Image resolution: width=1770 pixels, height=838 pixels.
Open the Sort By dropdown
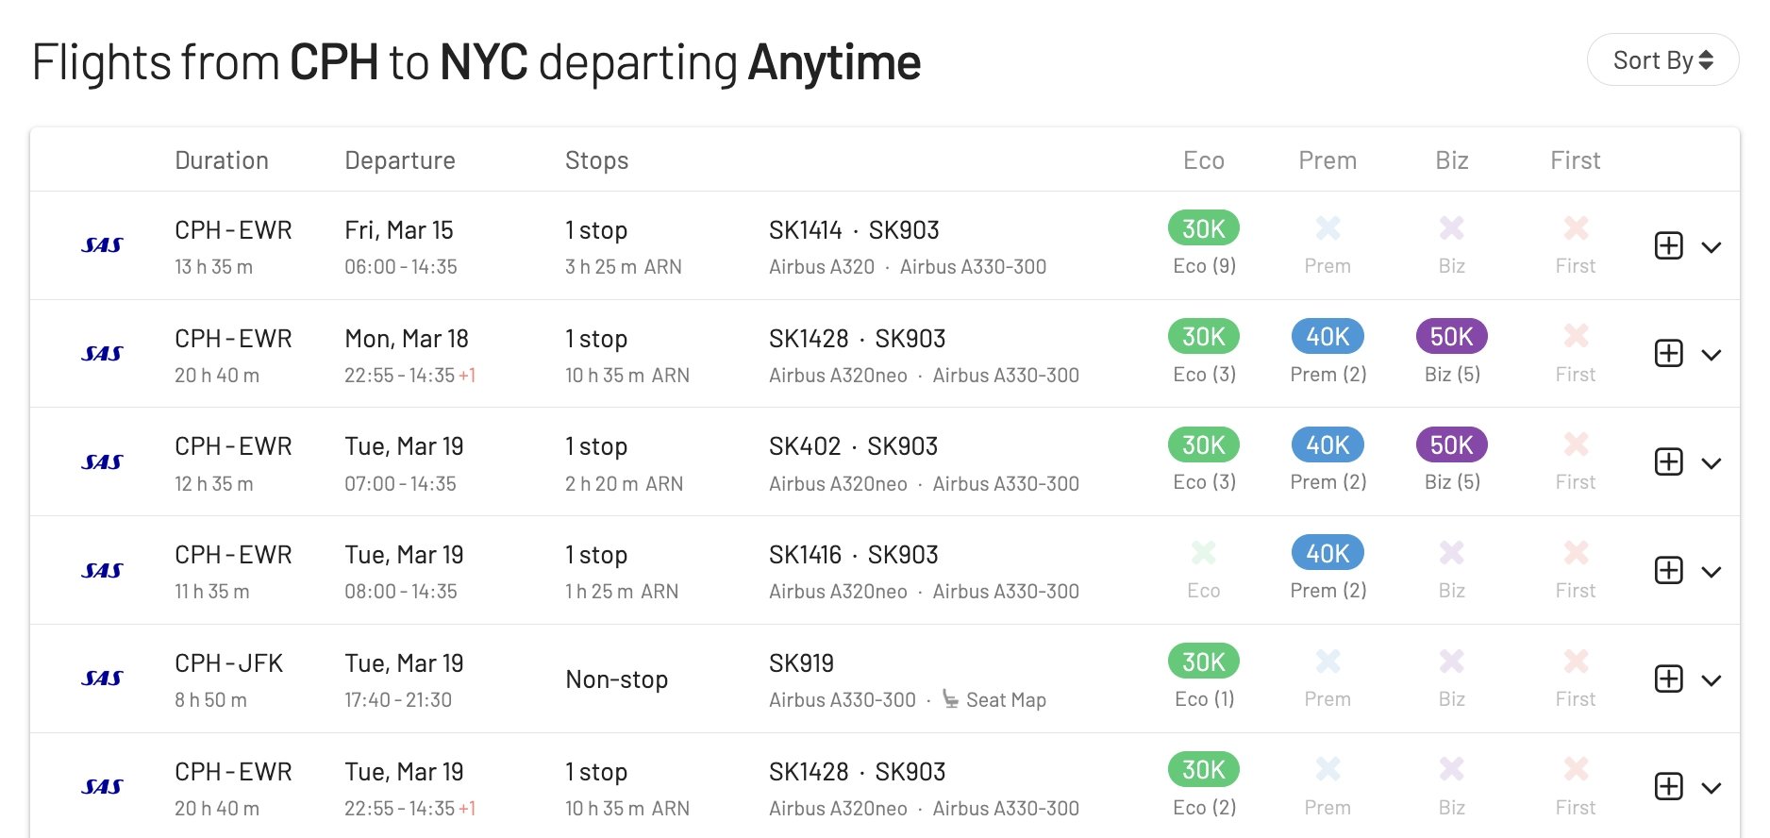(1662, 60)
